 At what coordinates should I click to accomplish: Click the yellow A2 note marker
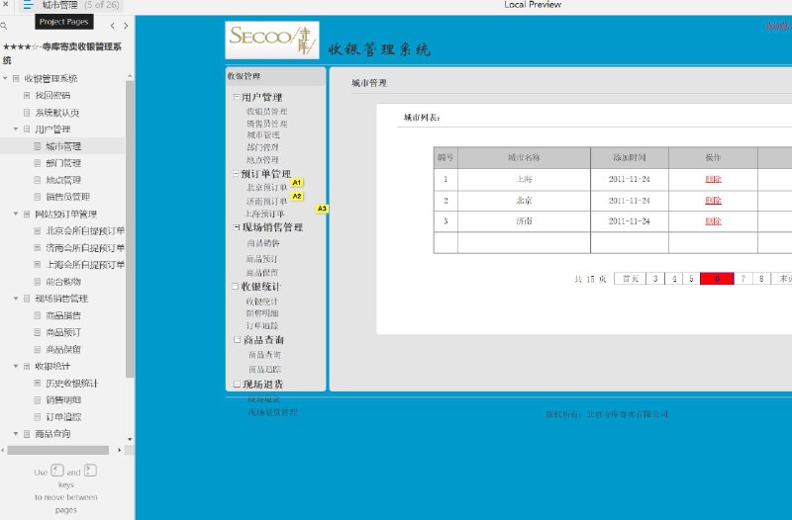pyautogui.click(x=297, y=196)
